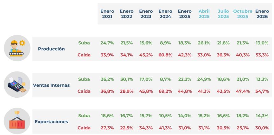Image resolution: width=274 pixels, height=135 pixels.
Task: Click the Suba label in Producción row
Action: click(x=84, y=43)
